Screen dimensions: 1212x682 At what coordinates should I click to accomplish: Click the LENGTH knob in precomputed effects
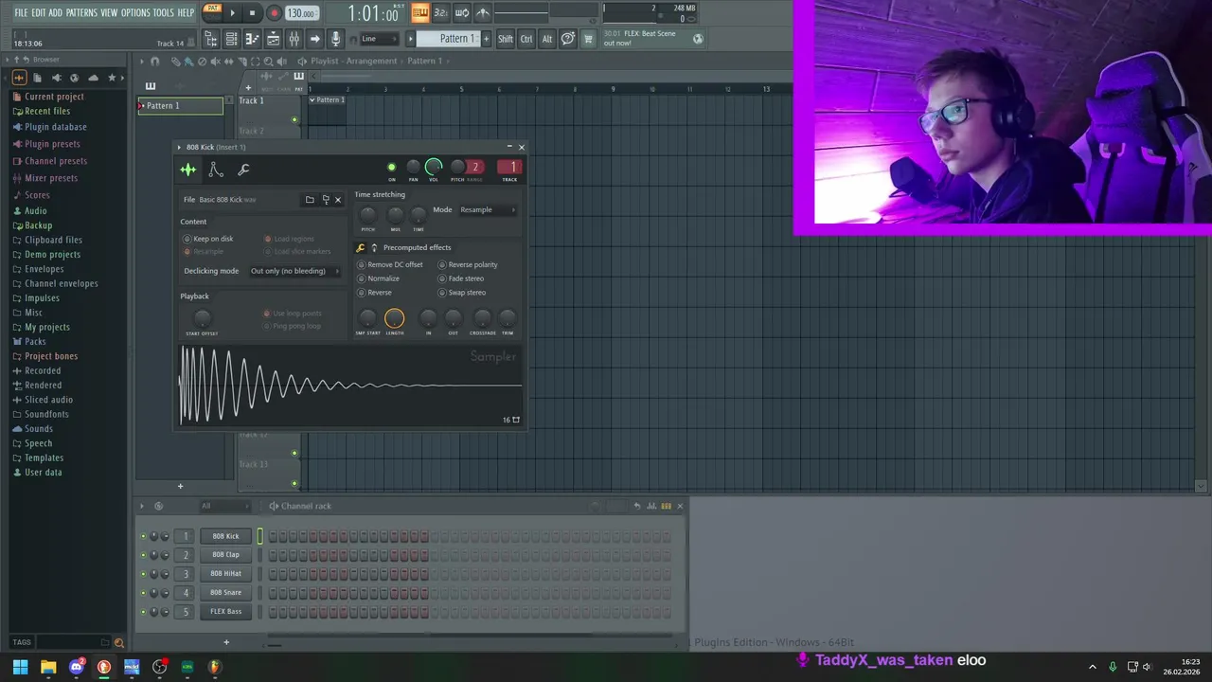coord(395,318)
